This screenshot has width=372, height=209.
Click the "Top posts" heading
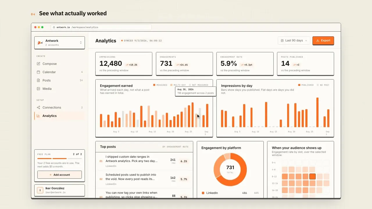point(108,147)
